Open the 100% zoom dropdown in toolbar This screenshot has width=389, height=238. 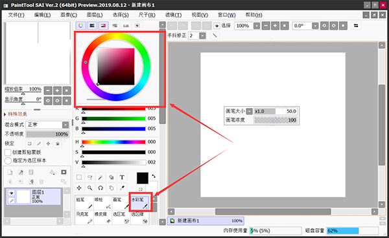tap(257, 26)
